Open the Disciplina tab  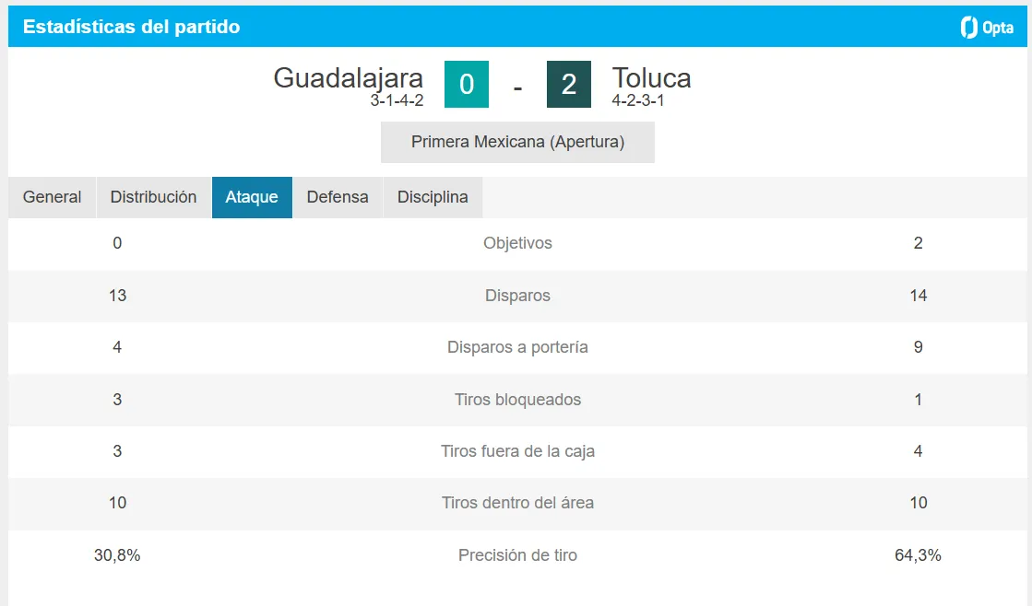pos(433,197)
